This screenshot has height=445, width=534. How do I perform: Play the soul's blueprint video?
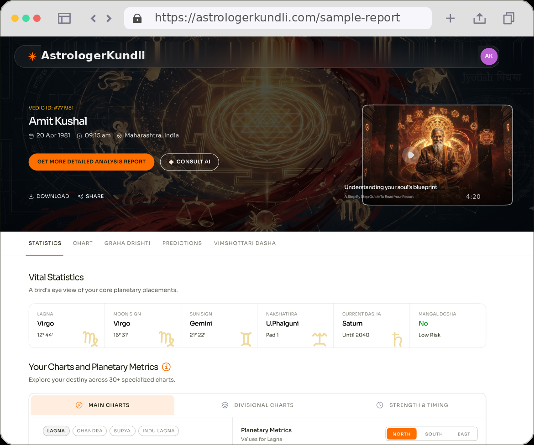tap(411, 155)
